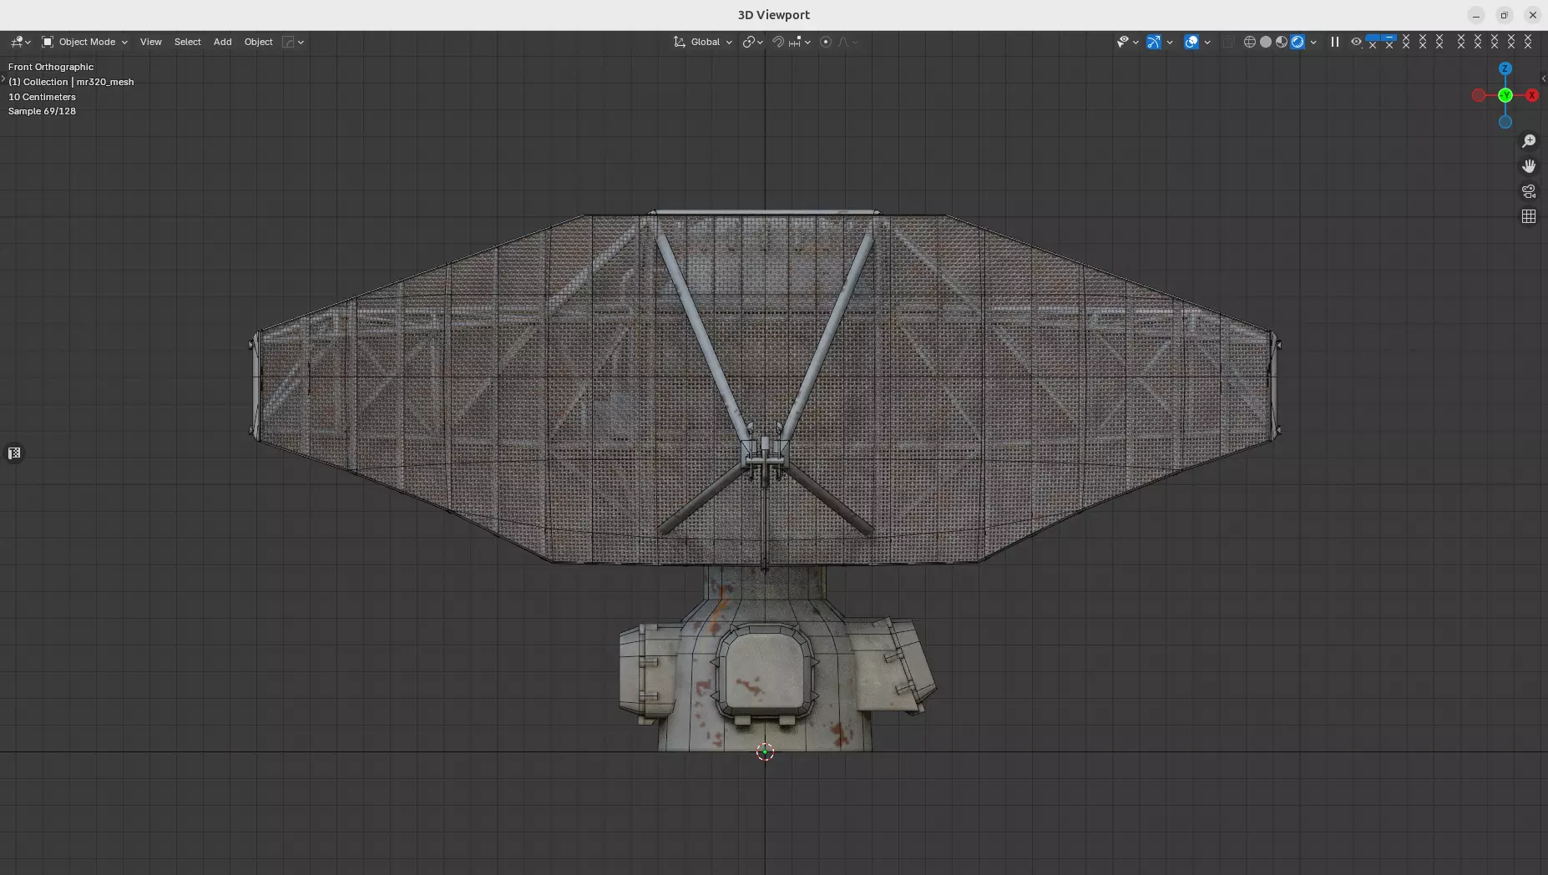Open the View menu

tap(151, 42)
